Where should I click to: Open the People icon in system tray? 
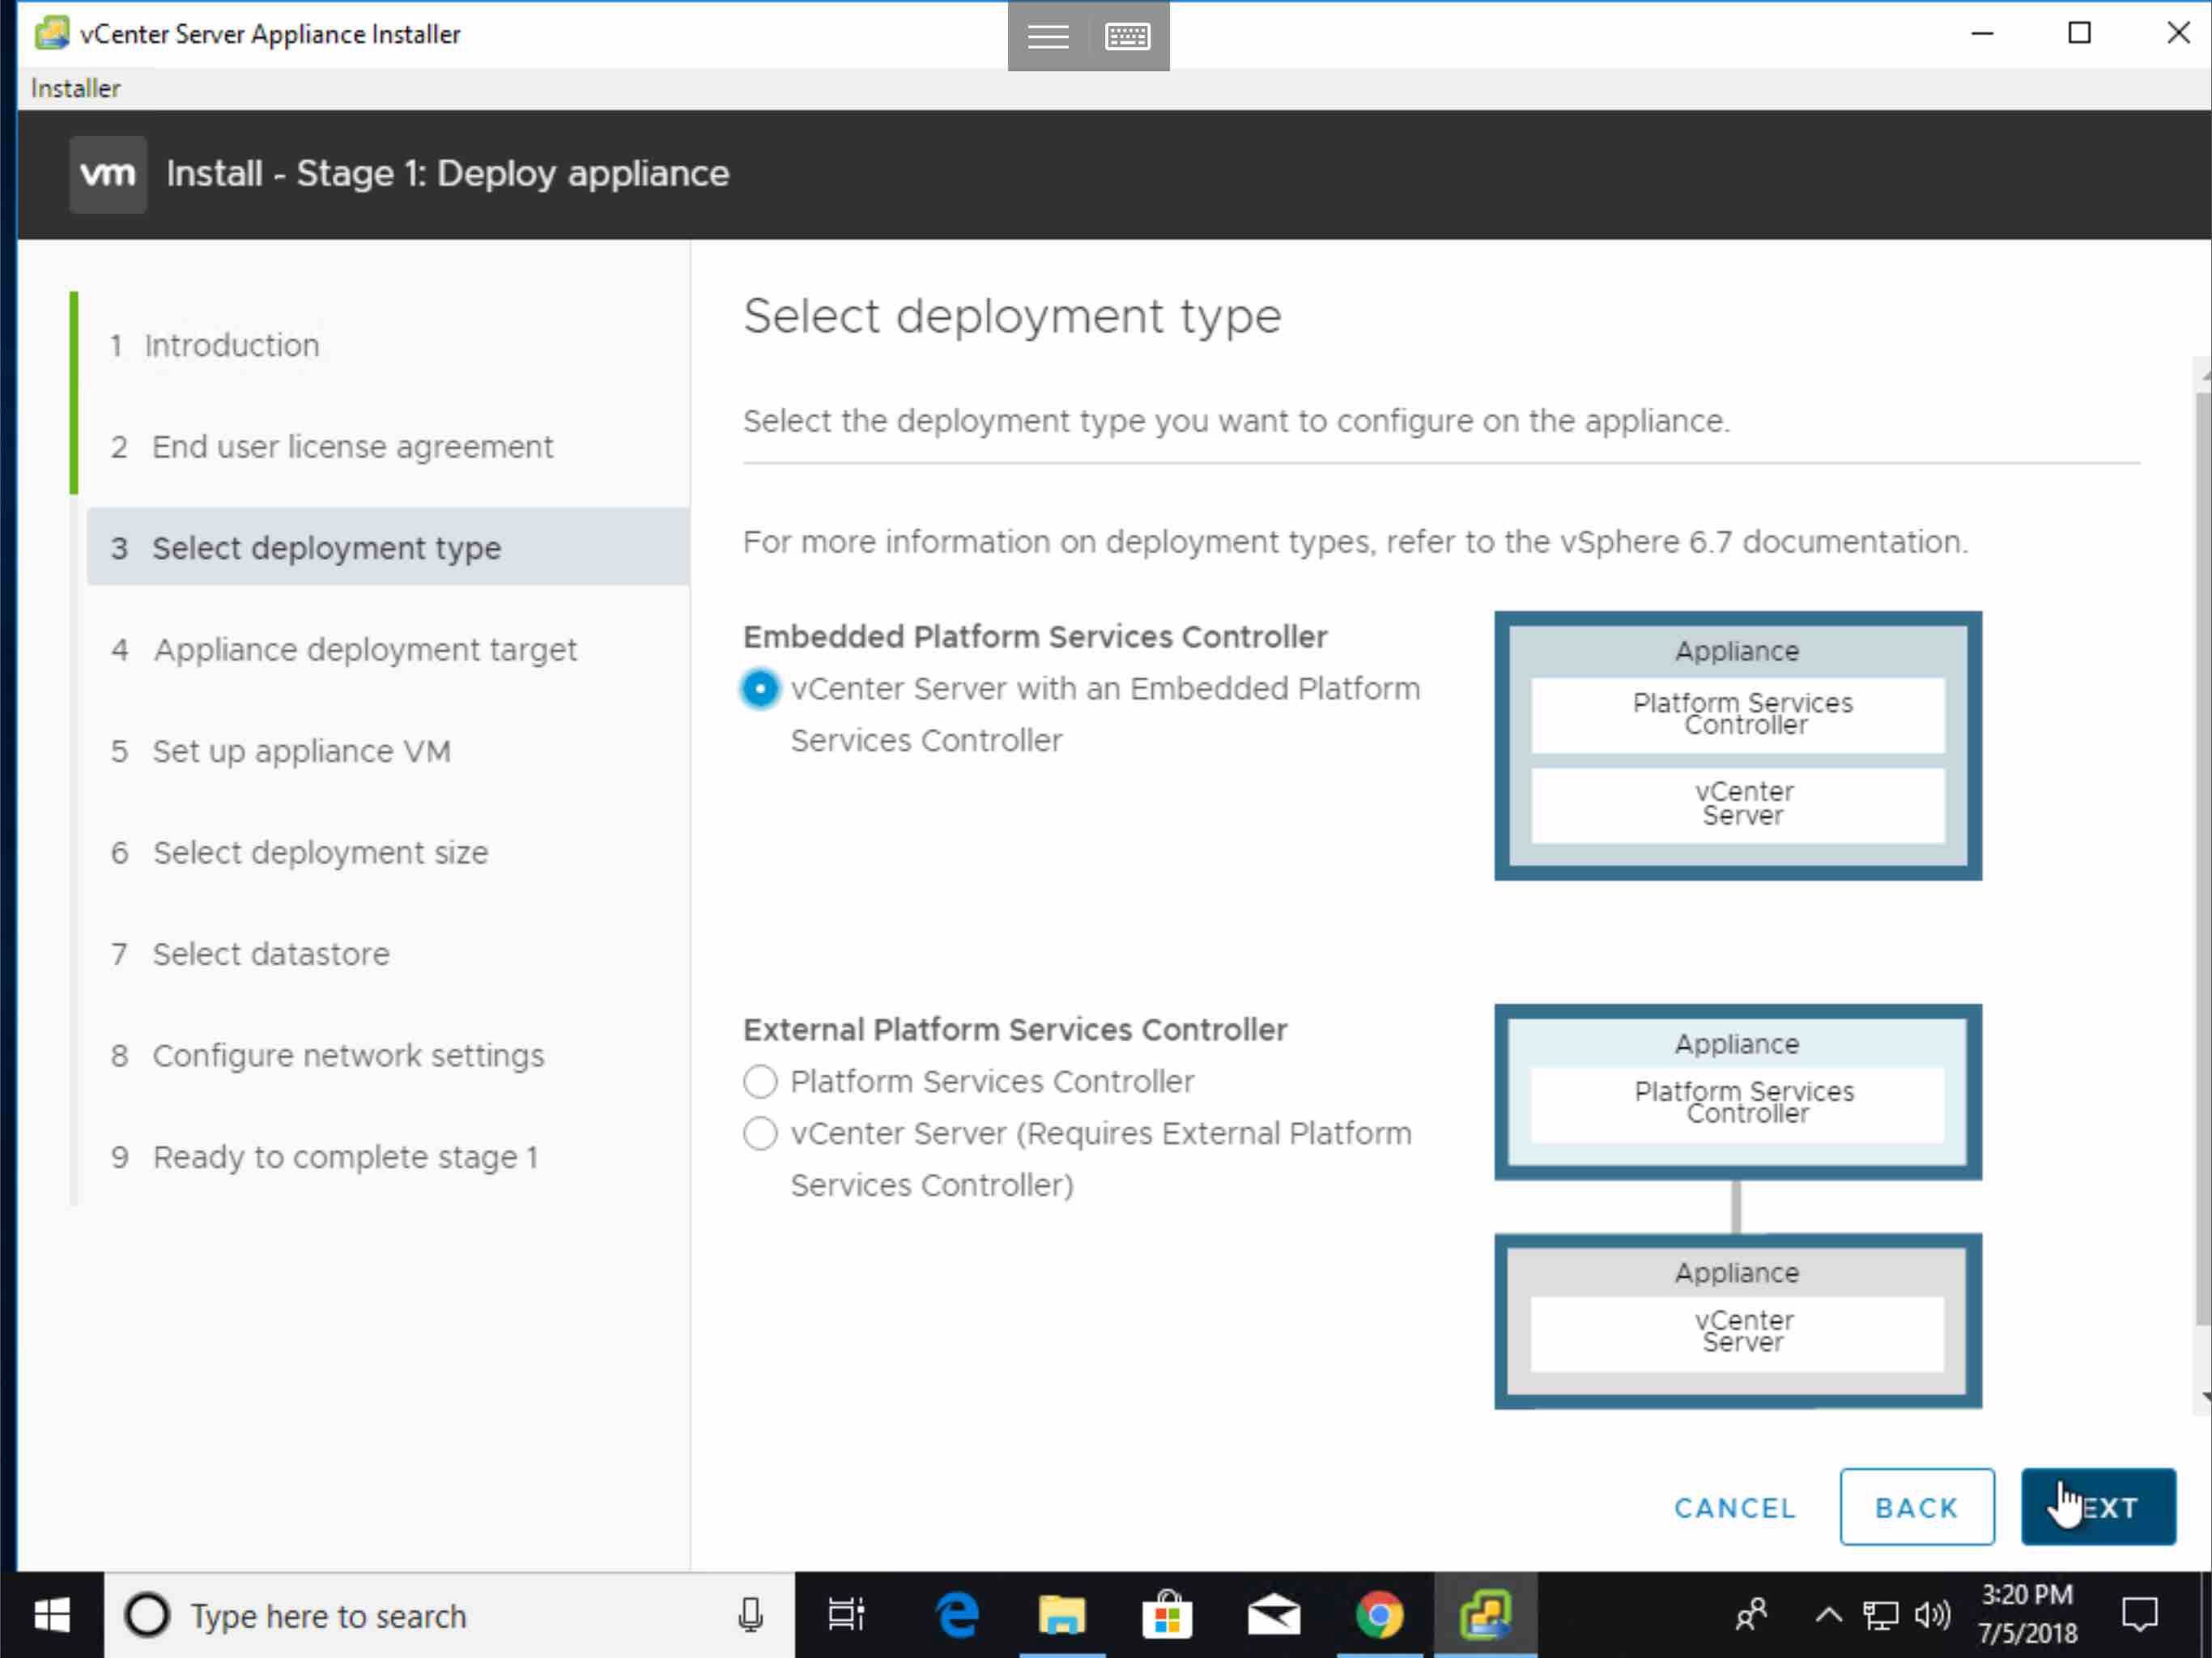click(1751, 1615)
